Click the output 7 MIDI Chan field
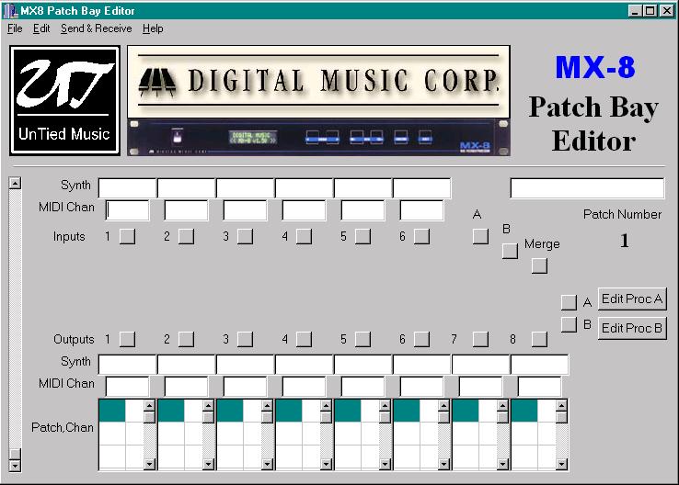Image resolution: width=679 pixels, height=485 pixels. [x=480, y=387]
